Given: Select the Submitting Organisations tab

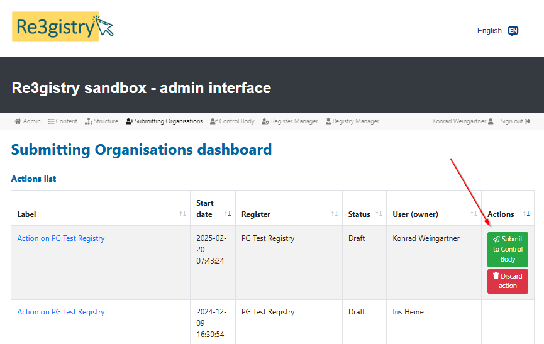Looking at the screenshot, I should tap(164, 121).
